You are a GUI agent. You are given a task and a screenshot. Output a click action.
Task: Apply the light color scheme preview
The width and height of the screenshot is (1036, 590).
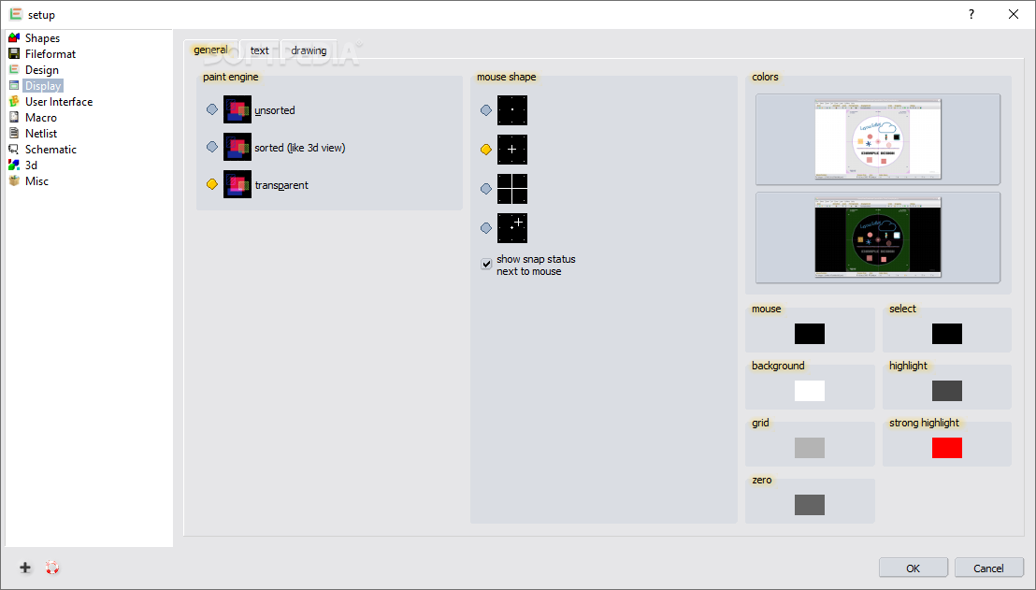[877, 138]
